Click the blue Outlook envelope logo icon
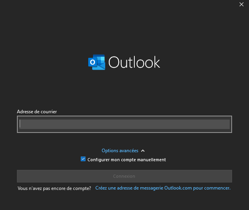The width and height of the screenshot is (249, 210). pos(97,62)
